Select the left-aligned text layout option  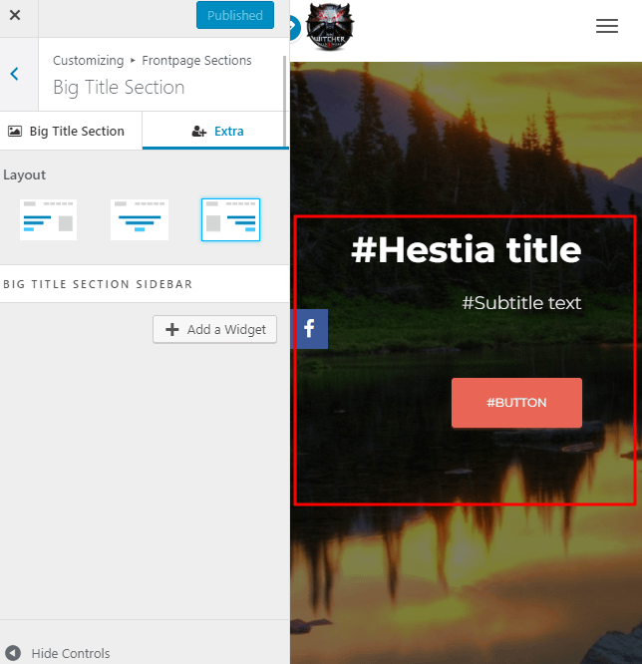pyautogui.click(x=48, y=219)
